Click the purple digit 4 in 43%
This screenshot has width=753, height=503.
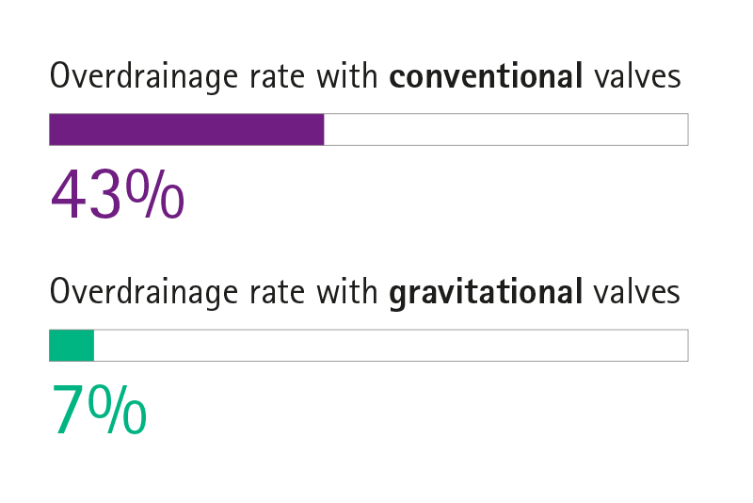pos(68,194)
